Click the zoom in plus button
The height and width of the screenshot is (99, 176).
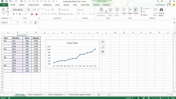point(169,98)
